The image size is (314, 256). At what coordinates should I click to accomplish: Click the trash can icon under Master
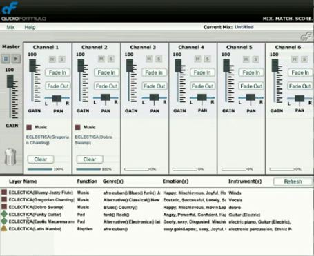(10, 157)
